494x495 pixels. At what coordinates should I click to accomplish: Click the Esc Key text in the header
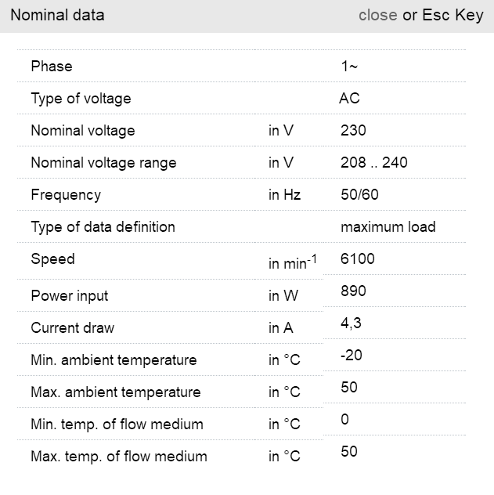click(x=453, y=15)
